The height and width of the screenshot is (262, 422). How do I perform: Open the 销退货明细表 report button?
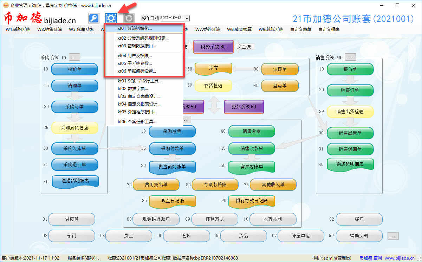coord(350,164)
